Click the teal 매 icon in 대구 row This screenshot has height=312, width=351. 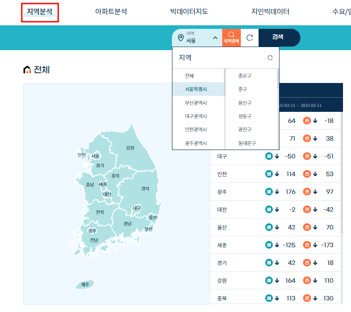click(x=269, y=156)
